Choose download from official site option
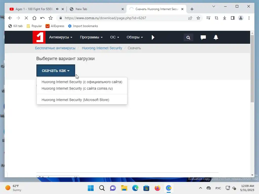 [82, 82]
